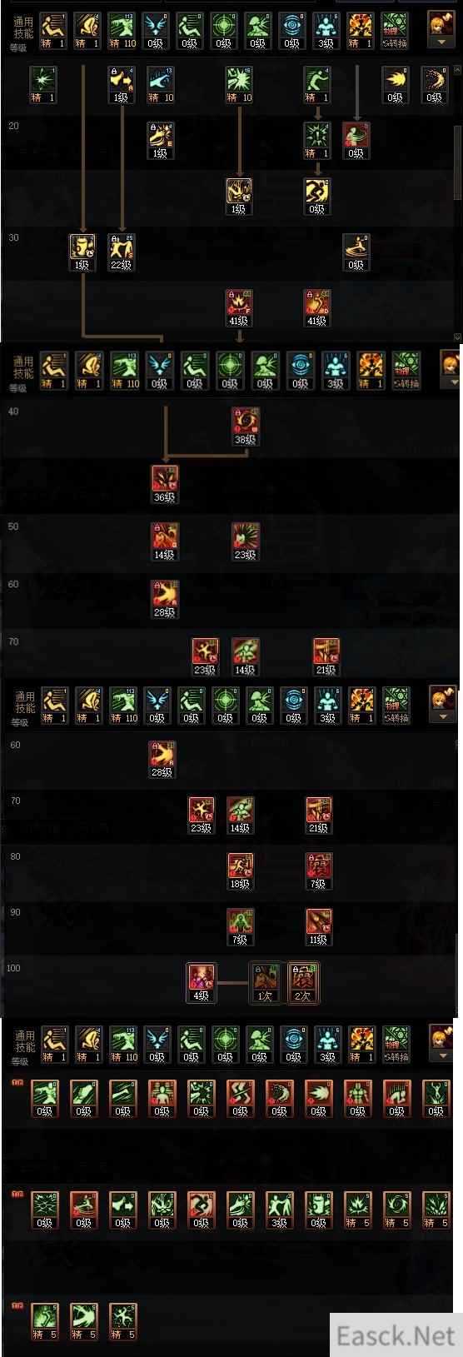
Task: Click the 36级 skill icon
Action: coord(165,484)
